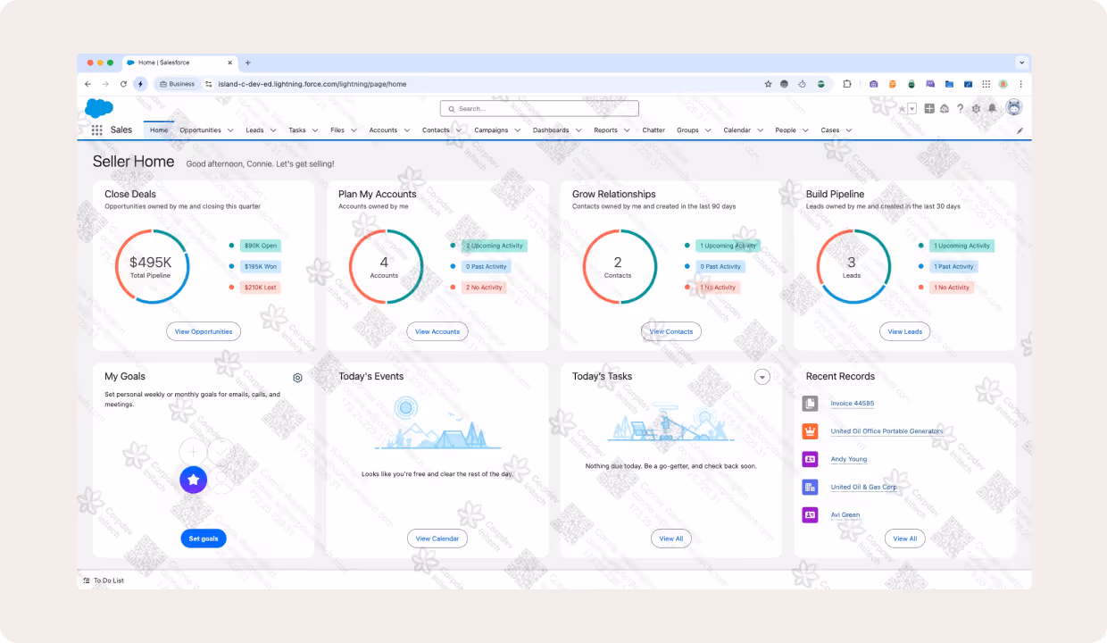Screen dimensions: 1107x643
Task: Expand the Opportunities tab dropdown chevron
Action: pos(230,130)
